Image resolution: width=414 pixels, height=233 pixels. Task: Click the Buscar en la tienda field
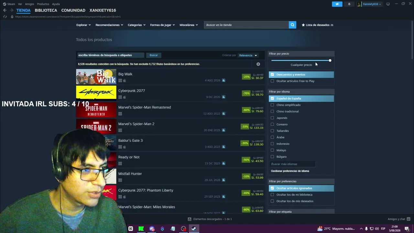(246, 25)
